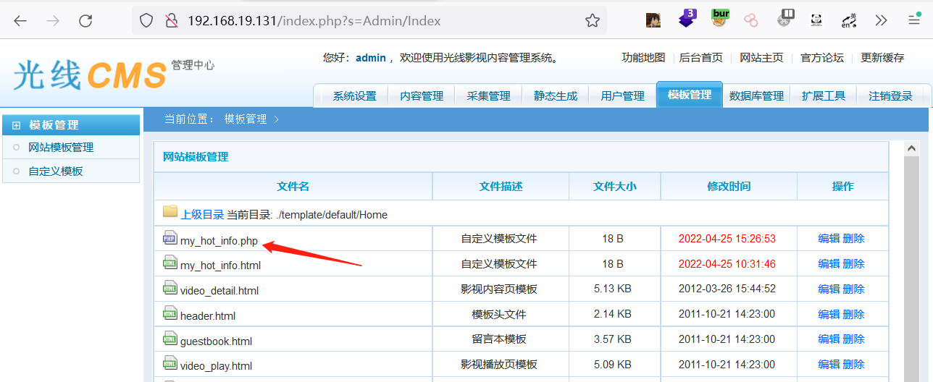Screen dimensions: 933x382
Task: Click the my_hot_info.php file name
Action: tap(219, 240)
